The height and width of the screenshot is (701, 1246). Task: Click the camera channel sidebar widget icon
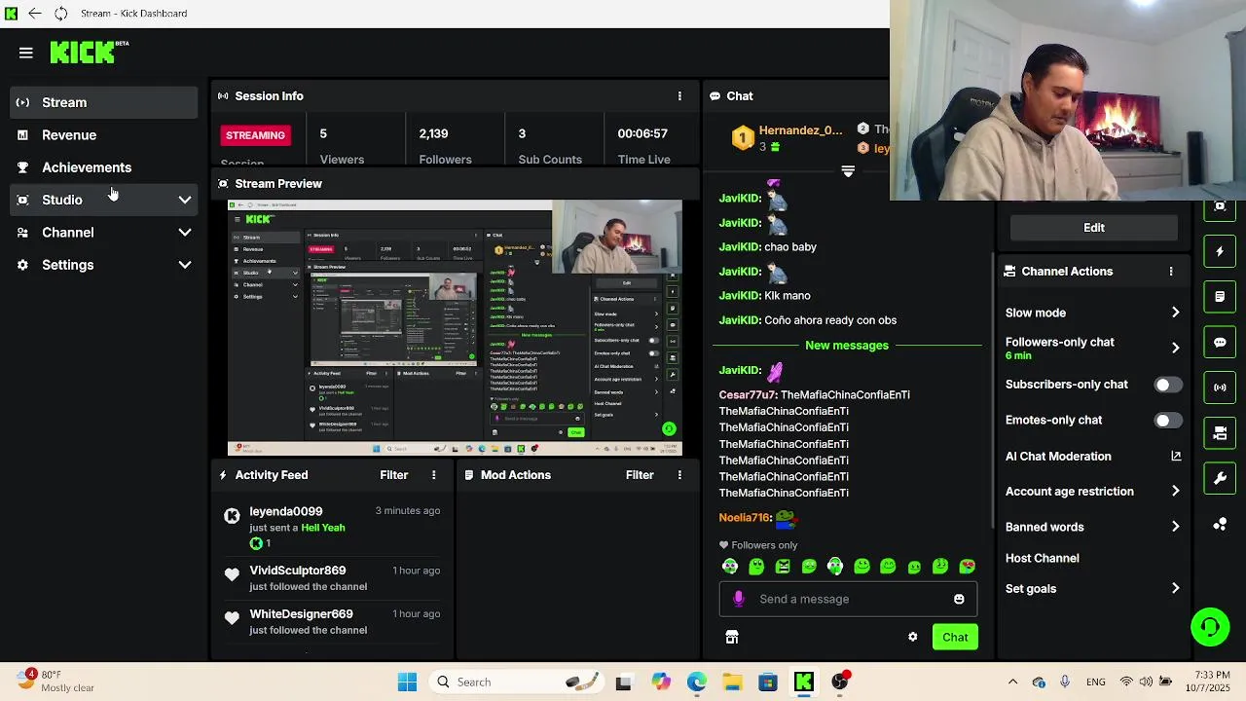(1220, 432)
